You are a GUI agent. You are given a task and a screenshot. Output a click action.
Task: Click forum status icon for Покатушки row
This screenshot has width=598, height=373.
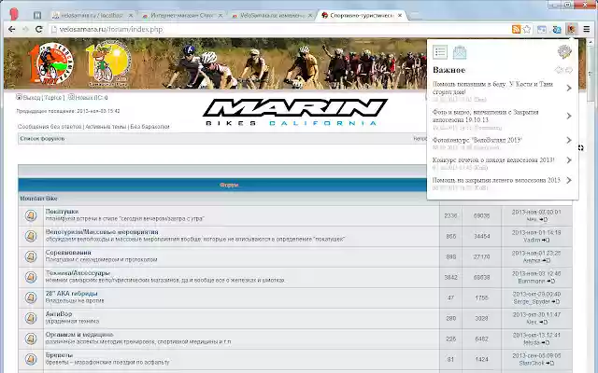click(x=31, y=215)
